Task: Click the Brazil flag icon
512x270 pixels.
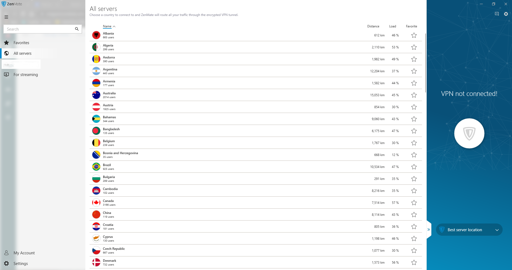Action: (x=96, y=167)
